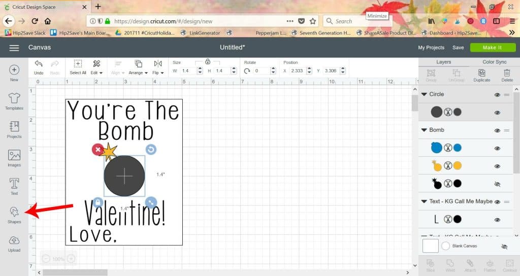Pick the gray Circle layer color swatch
Image resolution: width=520 pixels, height=276 pixels.
(458, 112)
